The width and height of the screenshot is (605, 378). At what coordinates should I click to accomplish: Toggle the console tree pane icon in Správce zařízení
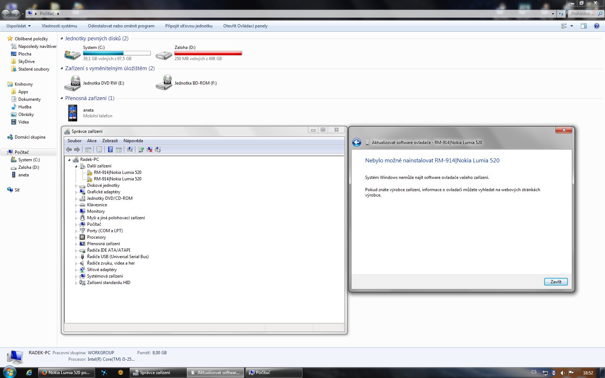88,149
